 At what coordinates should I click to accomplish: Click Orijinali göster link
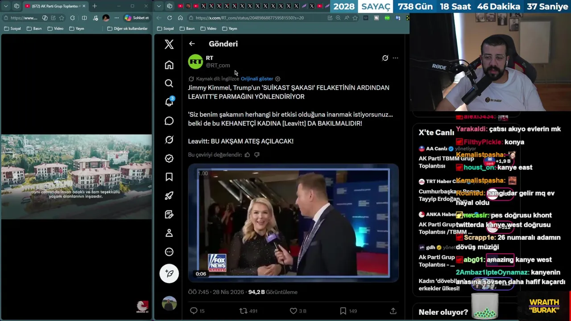257,79
